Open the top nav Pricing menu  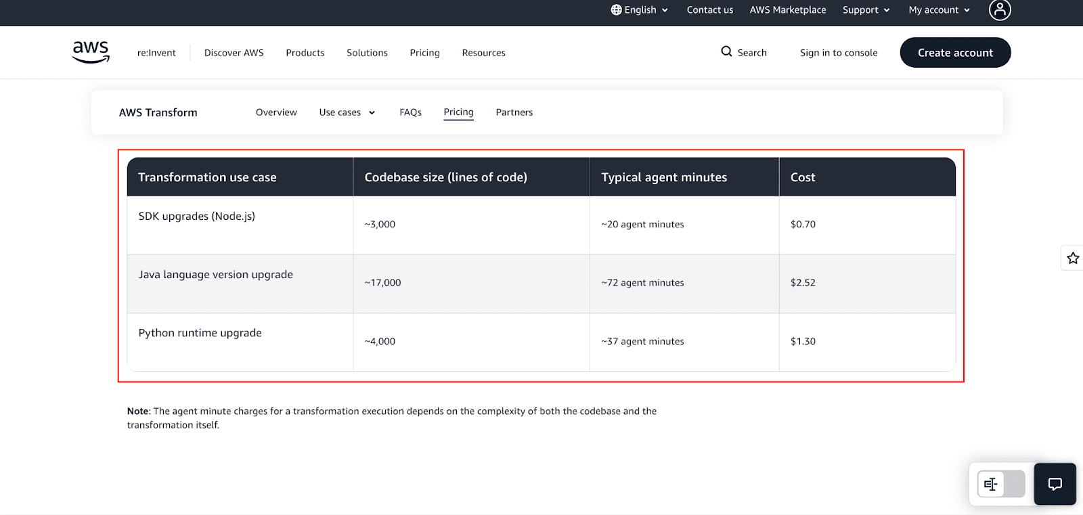coord(424,53)
